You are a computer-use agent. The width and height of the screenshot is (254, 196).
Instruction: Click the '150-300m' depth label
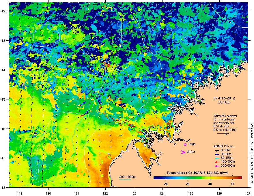[228, 161]
